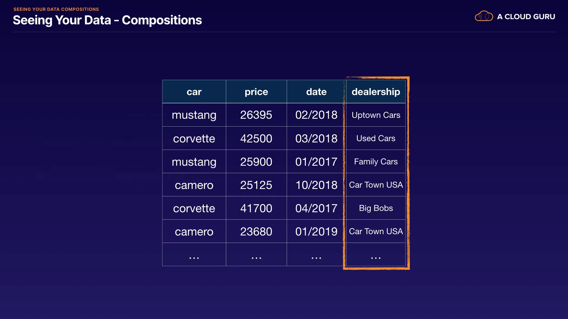This screenshot has width=568, height=319.
Task: Click the price cell 23680
Action: pyautogui.click(x=256, y=232)
